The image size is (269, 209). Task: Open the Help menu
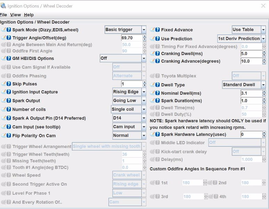[29, 15]
